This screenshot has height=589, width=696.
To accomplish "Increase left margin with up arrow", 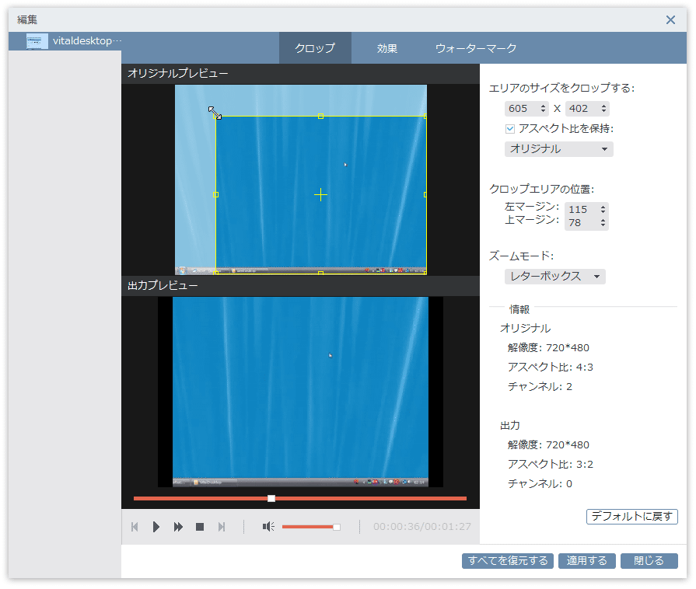I will (x=603, y=207).
